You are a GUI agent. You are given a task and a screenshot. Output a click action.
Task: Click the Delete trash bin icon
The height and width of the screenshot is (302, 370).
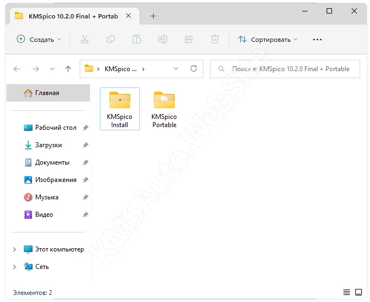(x=215, y=39)
